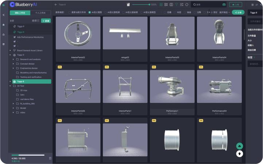Screen dimensions: 263x164
Task: Click the green 新建 button
Action: click(46, 21)
